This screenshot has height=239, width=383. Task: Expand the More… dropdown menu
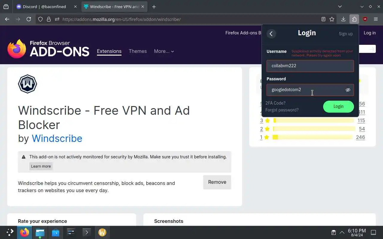[x=164, y=51]
